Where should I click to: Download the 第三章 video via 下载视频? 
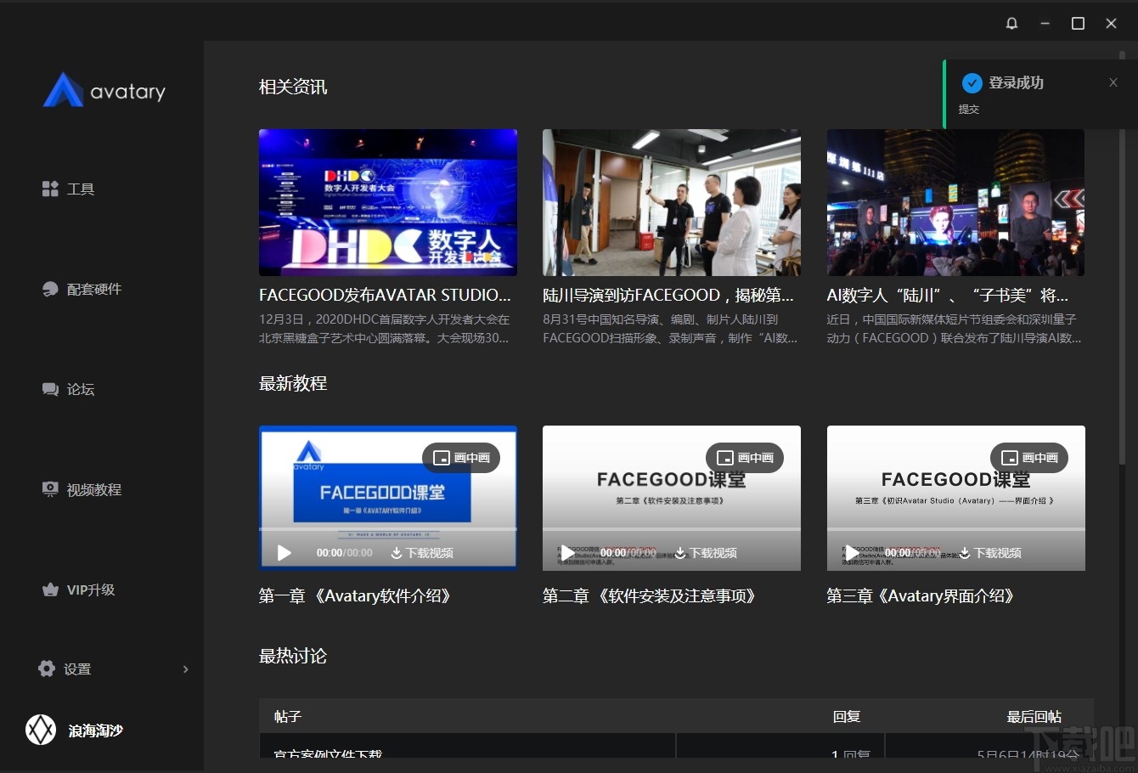click(x=990, y=553)
